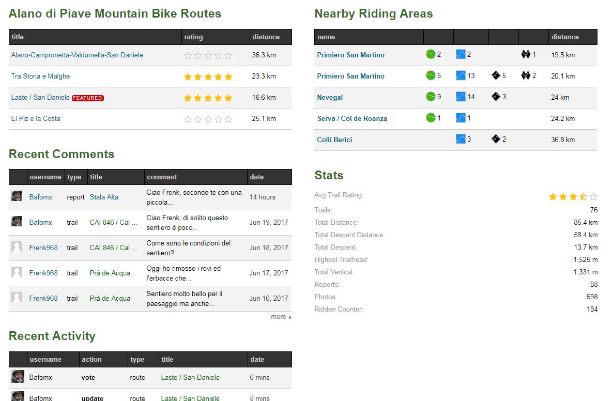613x401 pixels.
Task: Click green circle icon in 20.1 km row
Action: 431,75
